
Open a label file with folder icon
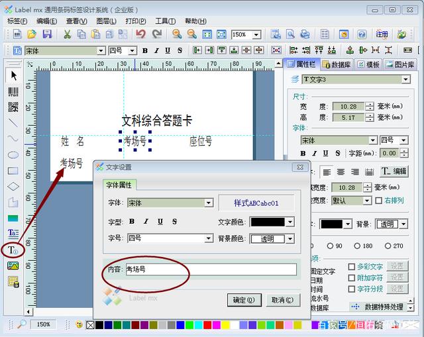point(32,34)
